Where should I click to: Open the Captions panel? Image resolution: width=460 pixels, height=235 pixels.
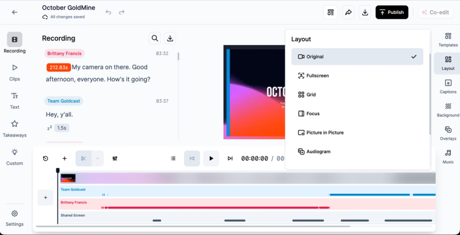[x=448, y=87]
